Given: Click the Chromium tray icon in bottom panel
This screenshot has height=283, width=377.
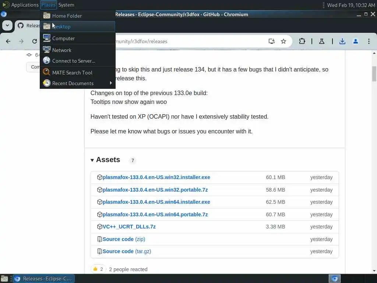Looking at the screenshot, I should tap(335, 279).
